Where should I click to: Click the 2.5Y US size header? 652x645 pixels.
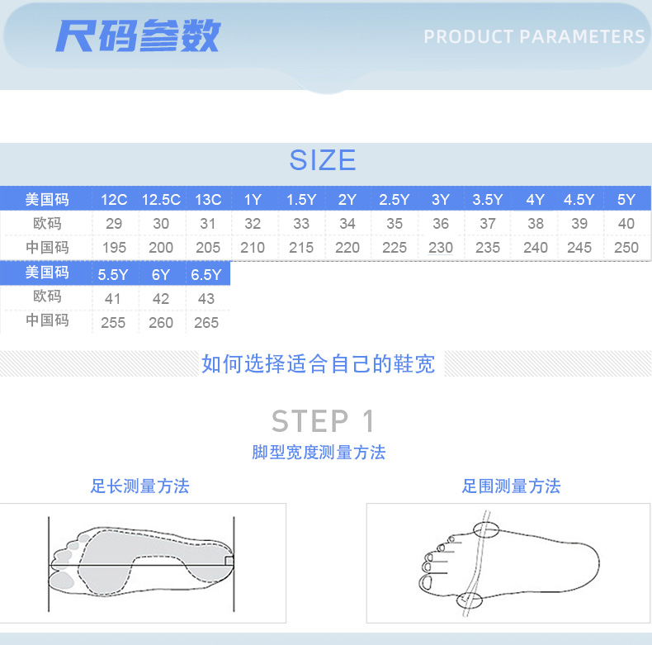[x=395, y=200]
